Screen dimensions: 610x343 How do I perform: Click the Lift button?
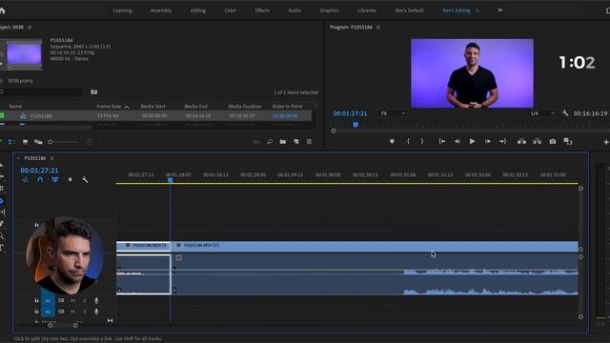(x=521, y=142)
